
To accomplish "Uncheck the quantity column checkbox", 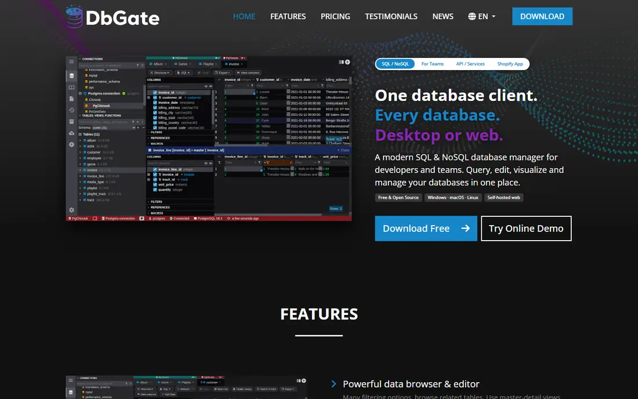I will point(155,190).
